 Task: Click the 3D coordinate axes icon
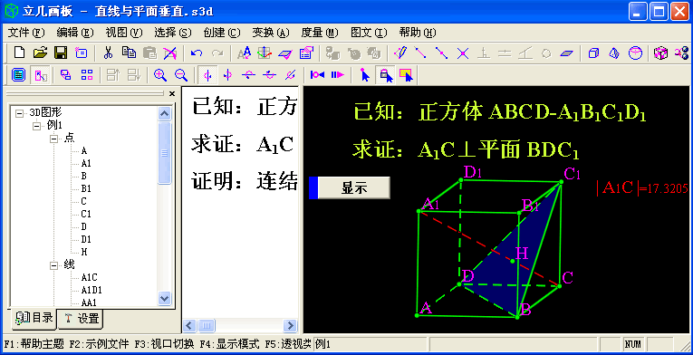(265, 53)
